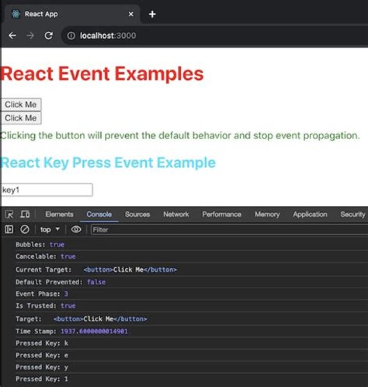Click the first Click Me button
The height and width of the screenshot is (387, 368).
coord(21,104)
